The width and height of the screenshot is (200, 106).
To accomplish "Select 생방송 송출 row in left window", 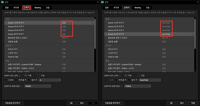I will coord(49,42).
